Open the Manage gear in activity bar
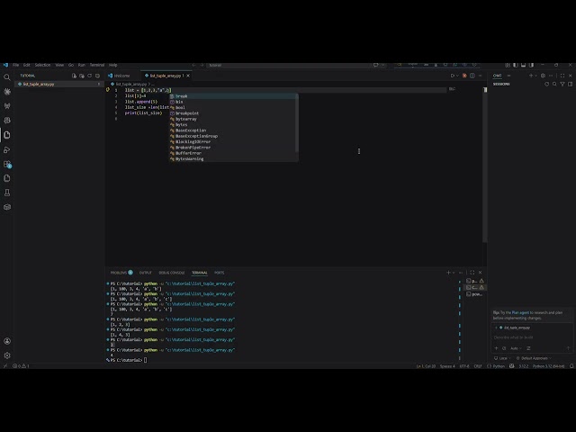The image size is (576, 432). click(x=7, y=355)
